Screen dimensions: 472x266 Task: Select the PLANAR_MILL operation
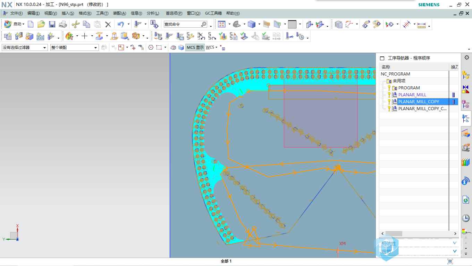click(x=412, y=95)
